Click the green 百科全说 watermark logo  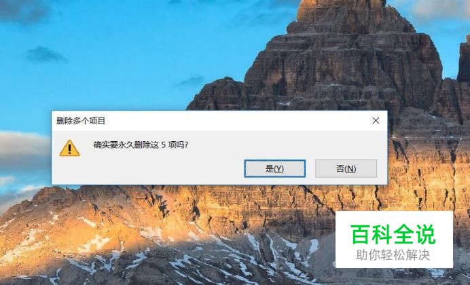pyautogui.click(x=393, y=235)
